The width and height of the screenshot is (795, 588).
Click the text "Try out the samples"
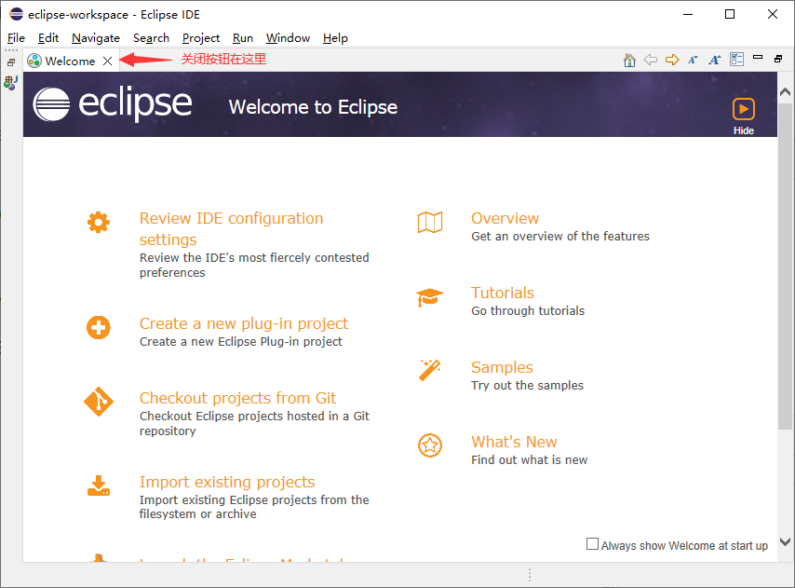tap(527, 386)
